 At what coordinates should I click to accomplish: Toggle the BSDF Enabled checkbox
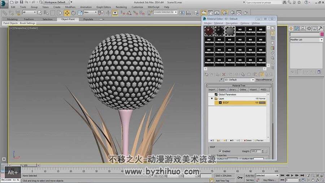pos(220,151)
